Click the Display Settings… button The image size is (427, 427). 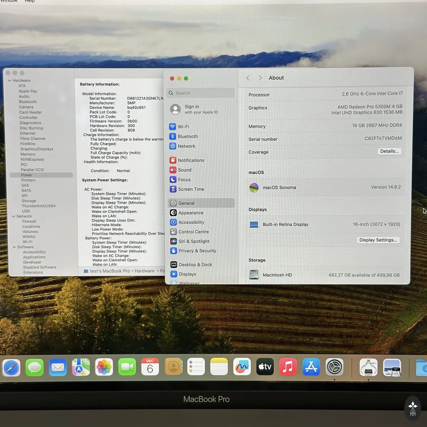(x=378, y=240)
